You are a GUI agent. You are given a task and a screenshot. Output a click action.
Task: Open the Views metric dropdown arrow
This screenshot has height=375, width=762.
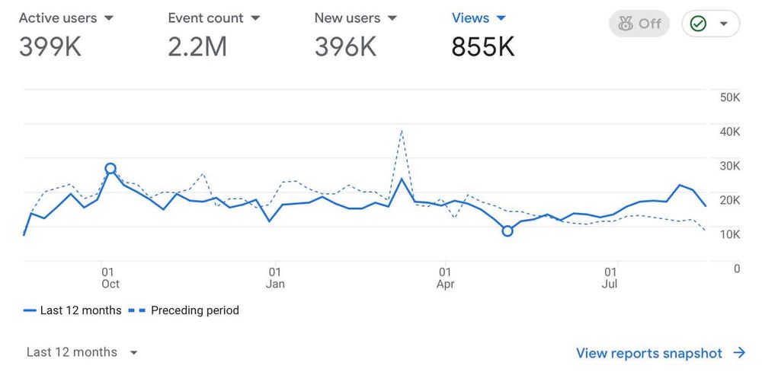click(x=501, y=17)
